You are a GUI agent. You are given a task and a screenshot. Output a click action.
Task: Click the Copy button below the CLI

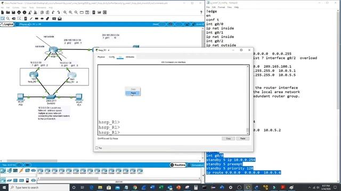(x=229, y=138)
